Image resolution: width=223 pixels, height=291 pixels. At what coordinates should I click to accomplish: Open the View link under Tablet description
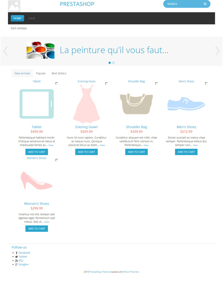coord(51,145)
